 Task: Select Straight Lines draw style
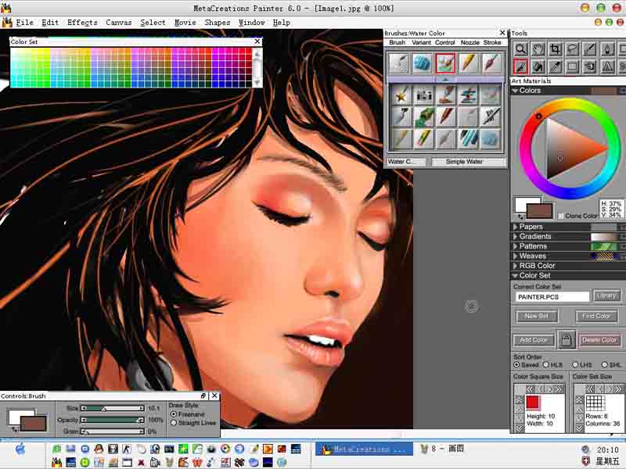tap(174, 423)
